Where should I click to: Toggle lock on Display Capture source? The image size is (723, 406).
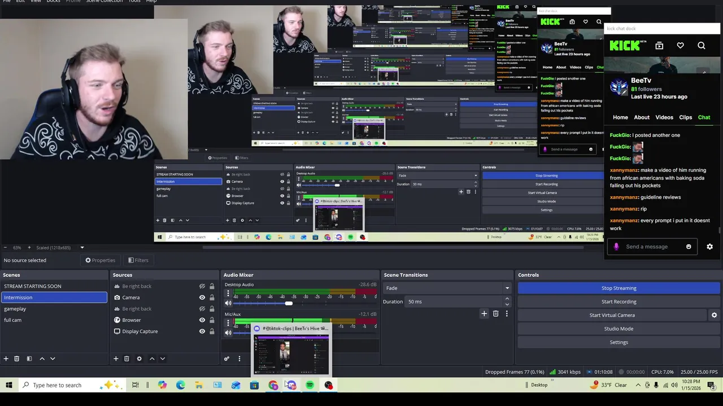point(212,332)
